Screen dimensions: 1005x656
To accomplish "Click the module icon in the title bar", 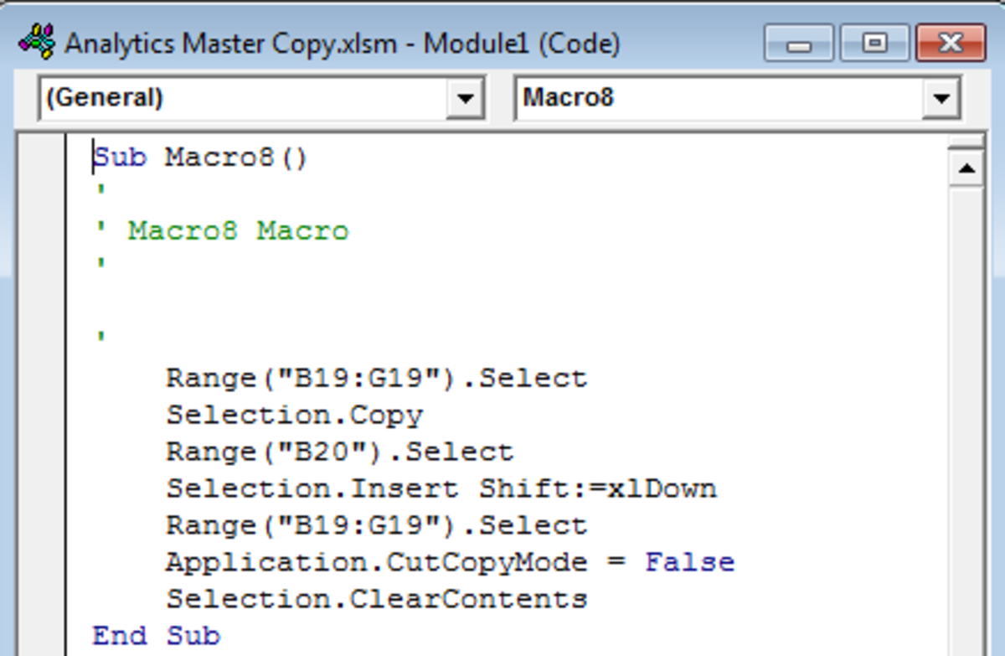I will tap(37, 41).
